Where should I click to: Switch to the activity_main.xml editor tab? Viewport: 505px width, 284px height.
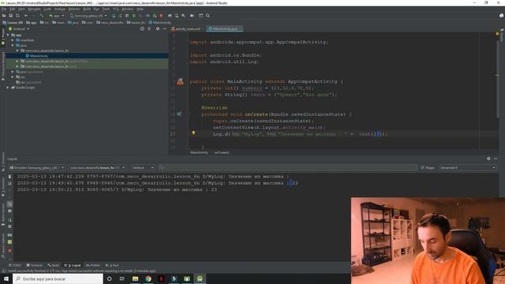[188, 28]
